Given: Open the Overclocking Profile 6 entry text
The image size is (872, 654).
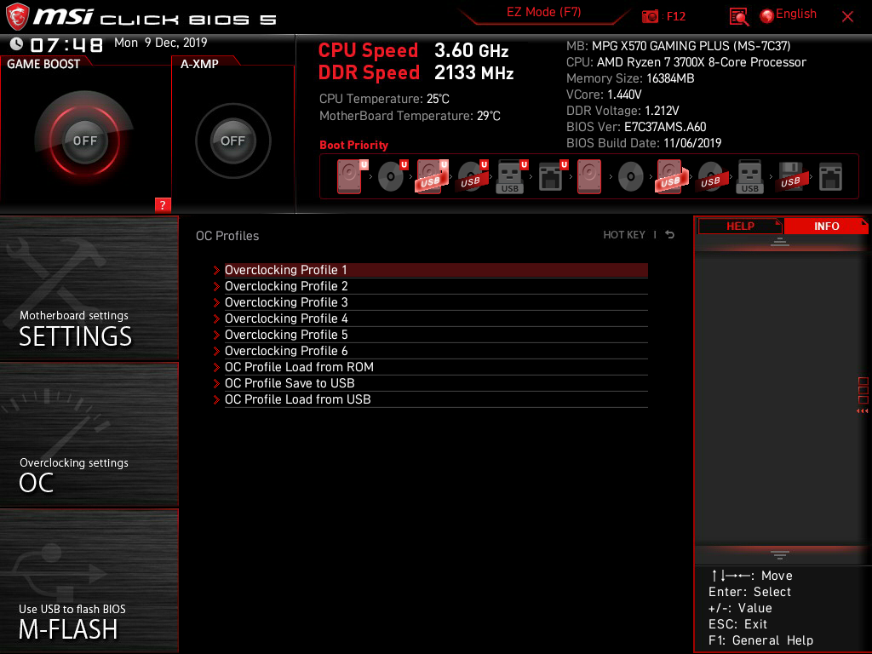Looking at the screenshot, I should pyautogui.click(x=286, y=350).
